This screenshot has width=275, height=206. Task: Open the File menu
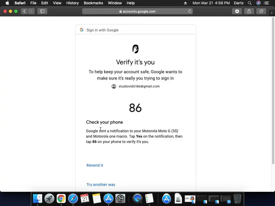point(33,3)
